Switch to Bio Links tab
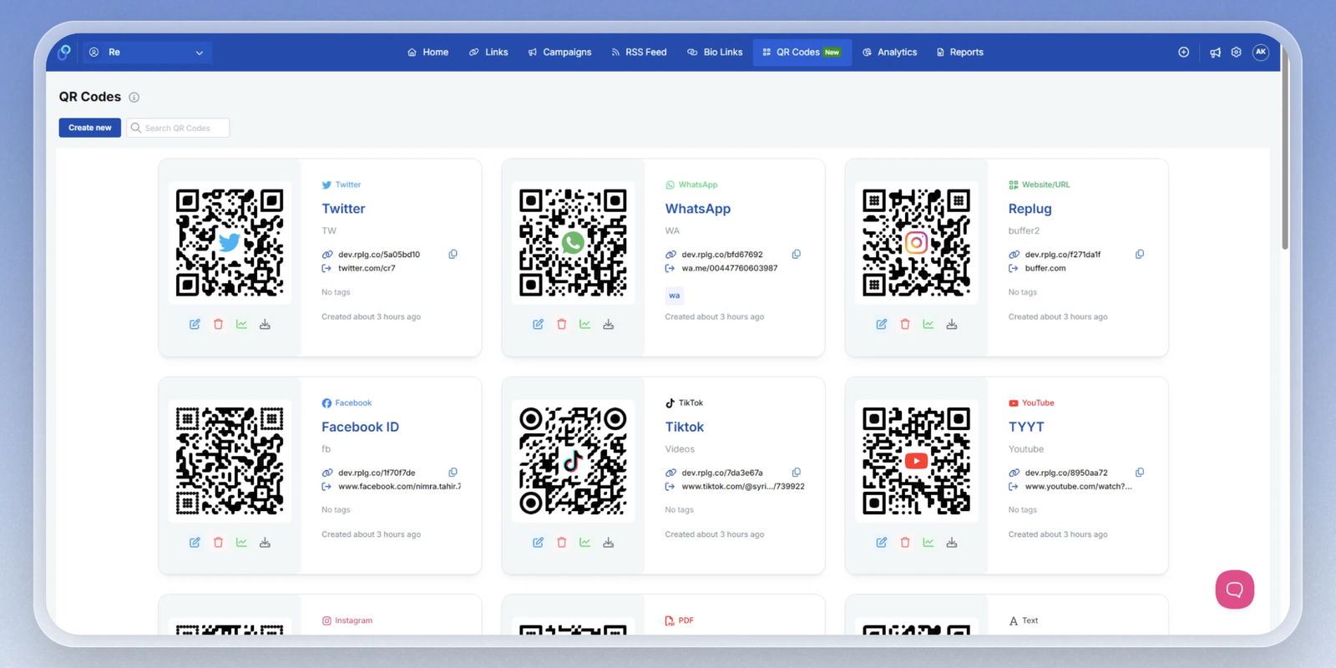The width and height of the screenshot is (1336, 668). pos(715,52)
